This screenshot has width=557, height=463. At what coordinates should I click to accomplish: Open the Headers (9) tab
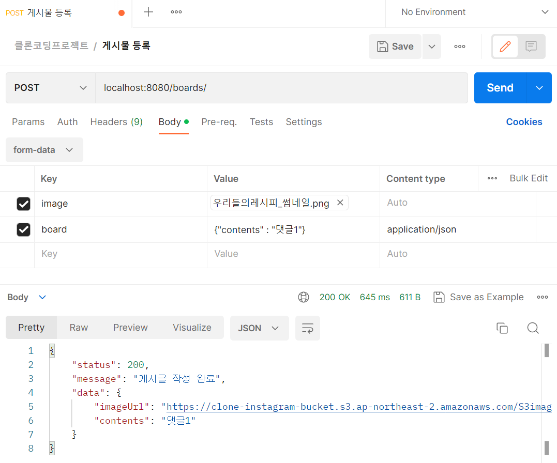116,122
